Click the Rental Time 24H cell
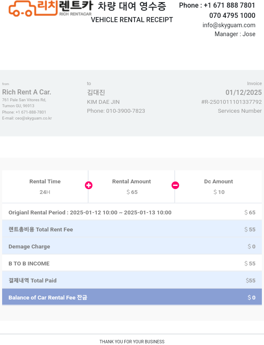The width and height of the screenshot is (264, 345). pos(45,187)
